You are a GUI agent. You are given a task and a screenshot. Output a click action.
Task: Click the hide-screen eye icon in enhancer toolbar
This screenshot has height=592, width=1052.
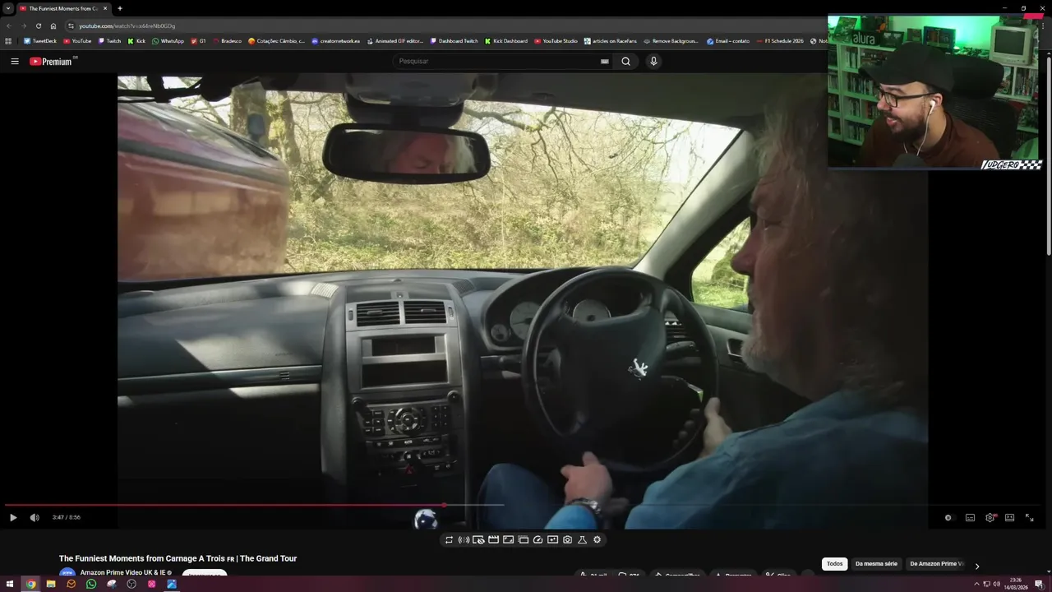pyautogui.click(x=478, y=540)
